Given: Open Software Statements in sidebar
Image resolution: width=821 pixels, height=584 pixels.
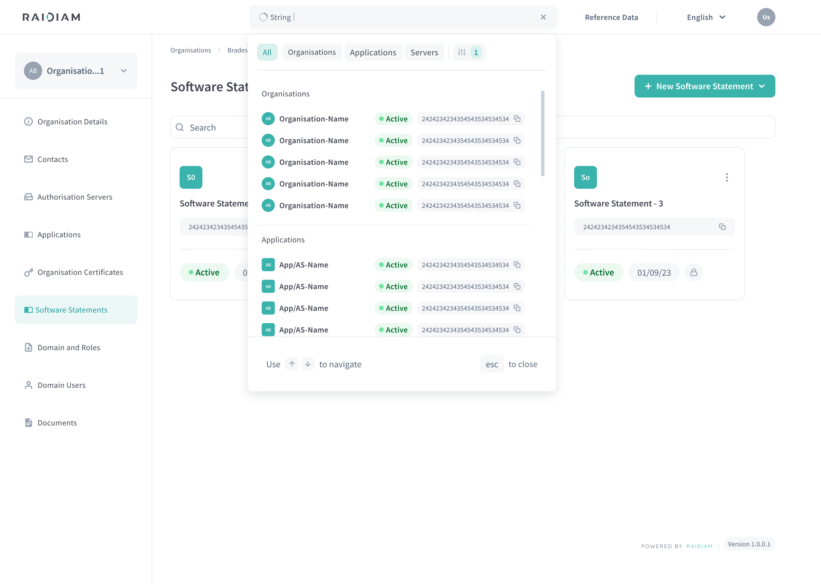Looking at the screenshot, I should (x=76, y=310).
